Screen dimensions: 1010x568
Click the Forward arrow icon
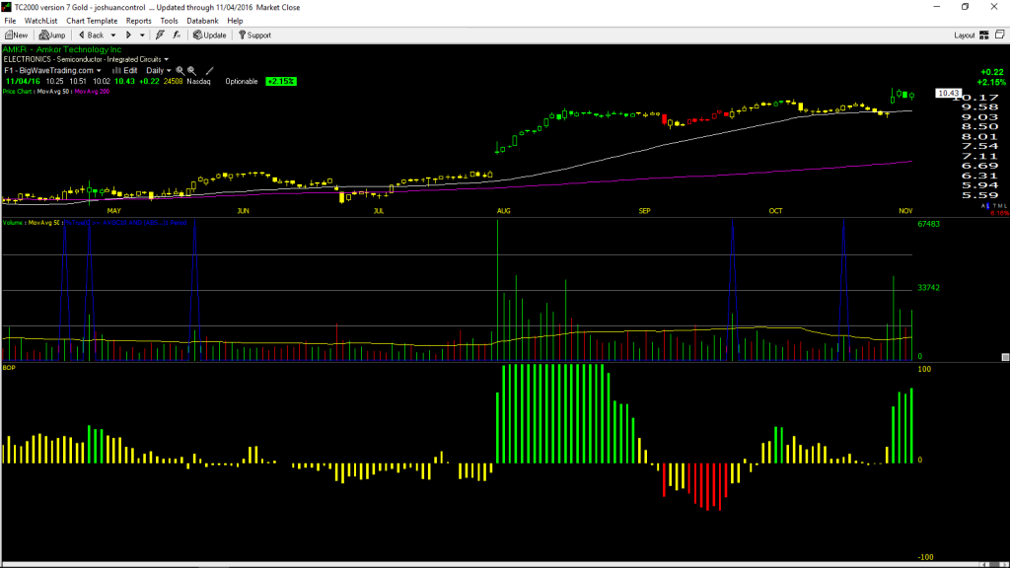[128, 35]
